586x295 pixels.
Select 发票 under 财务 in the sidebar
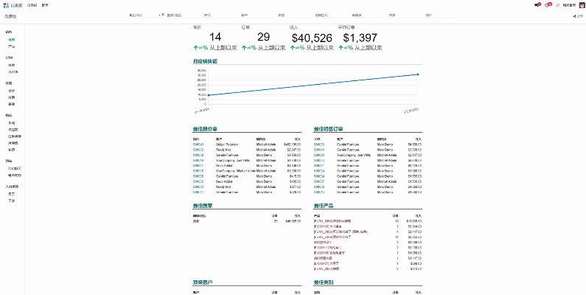(11, 97)
